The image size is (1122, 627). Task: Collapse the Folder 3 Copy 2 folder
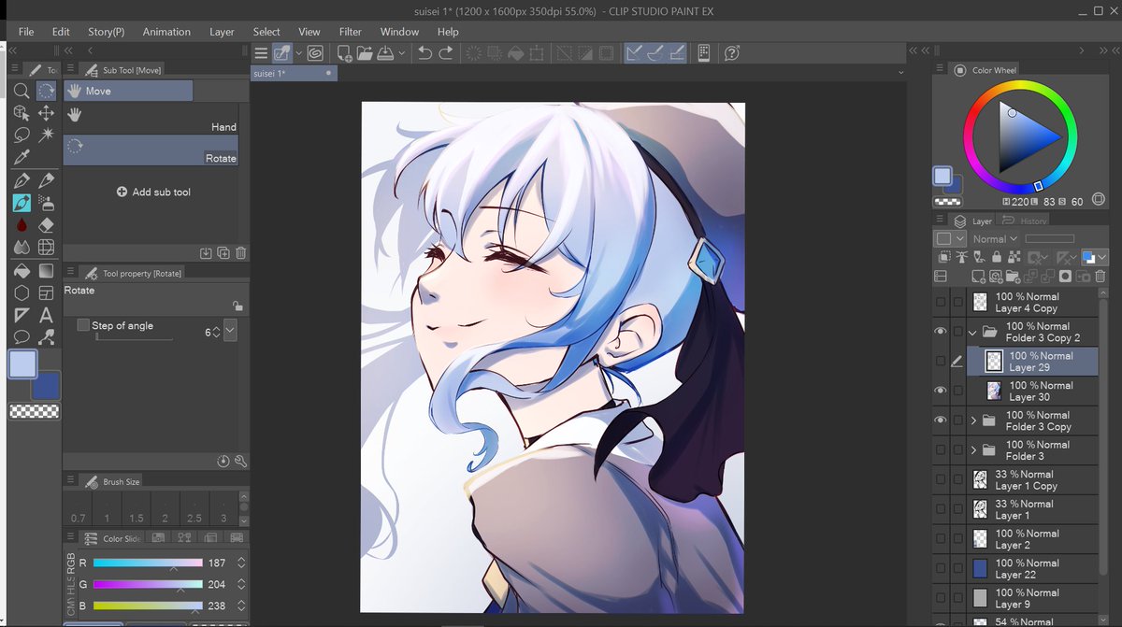click(x=972, y=332)
